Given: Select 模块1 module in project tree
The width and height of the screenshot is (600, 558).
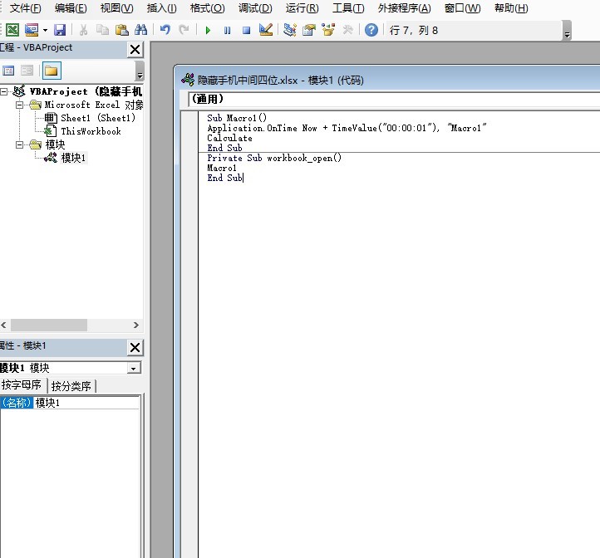Looking at the screenshot, I should click(73, 158).
